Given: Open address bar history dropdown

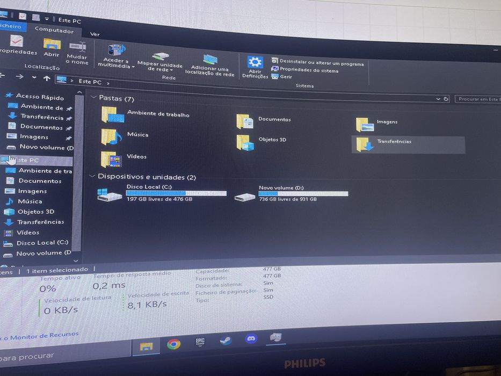Looking at the screenshot, I should coord(438,99).
